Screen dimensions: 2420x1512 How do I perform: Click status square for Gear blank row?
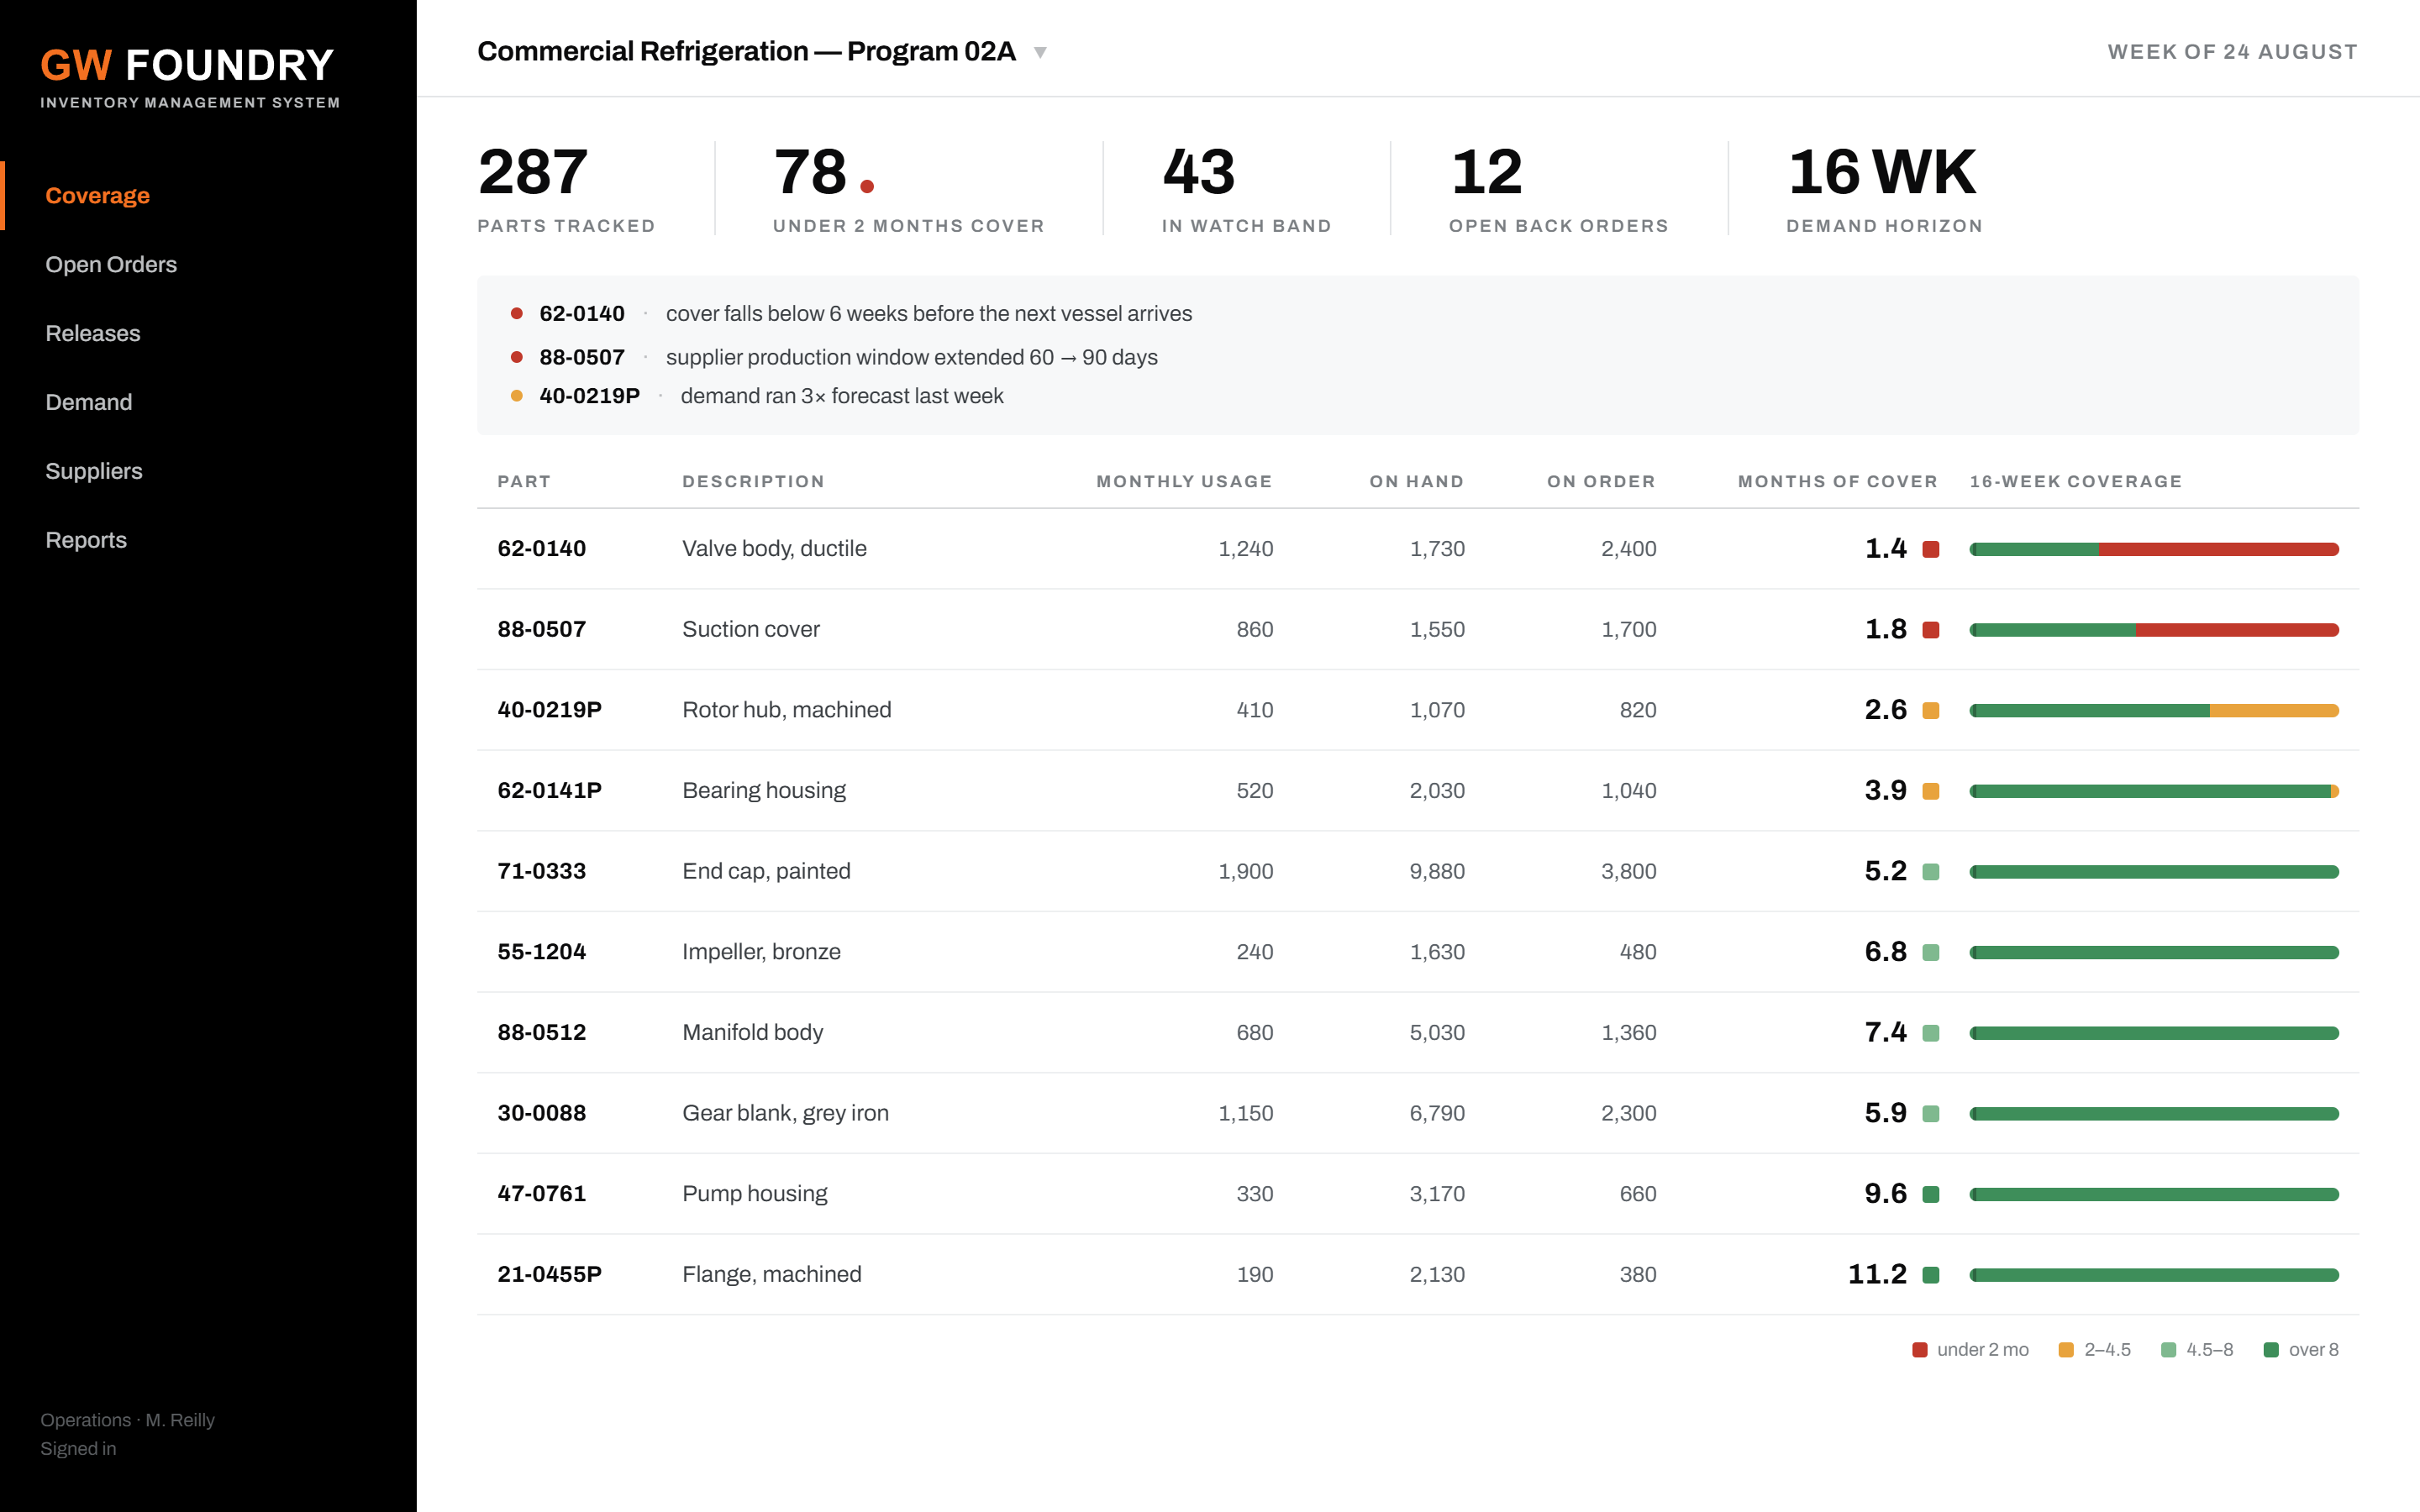pos(1931,1114)
